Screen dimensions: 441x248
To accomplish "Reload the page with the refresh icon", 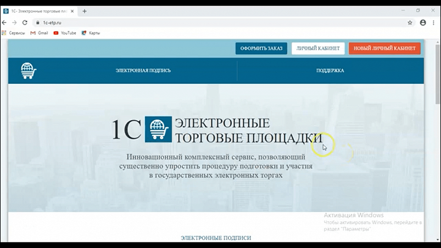I will 25,22.
